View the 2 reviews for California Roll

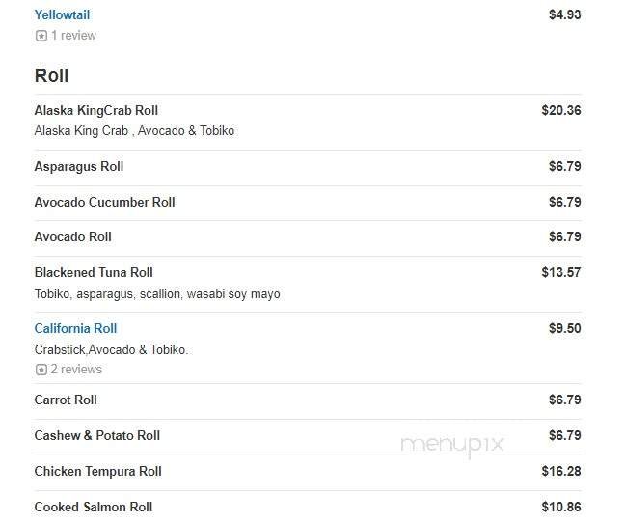pos(76,370)
